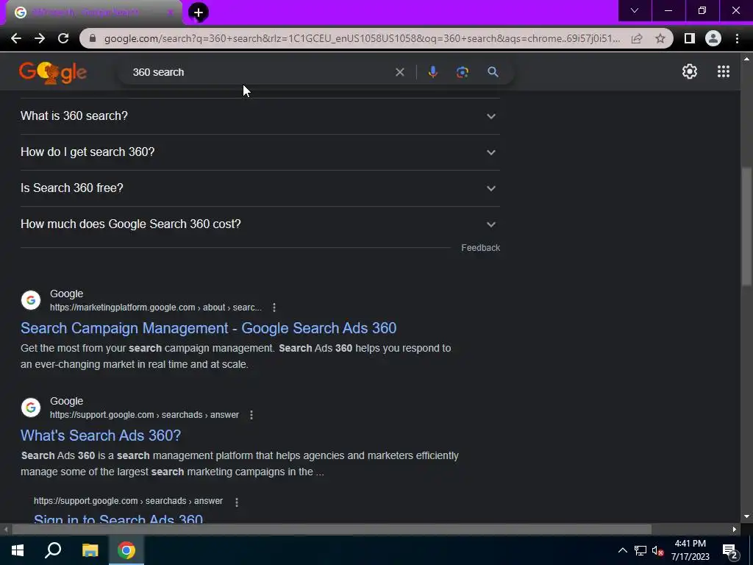This screenshot has width=753, height=565.
Task: Clear the search box text
Action: [399, 72]
